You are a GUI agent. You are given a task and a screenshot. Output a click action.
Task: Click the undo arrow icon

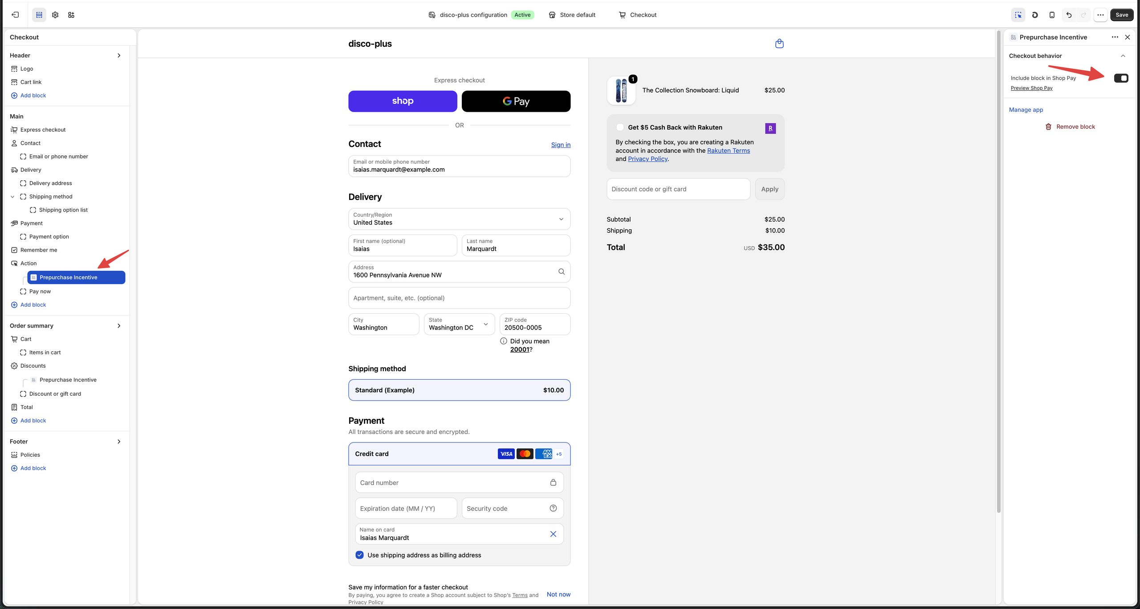[1069, 15]
